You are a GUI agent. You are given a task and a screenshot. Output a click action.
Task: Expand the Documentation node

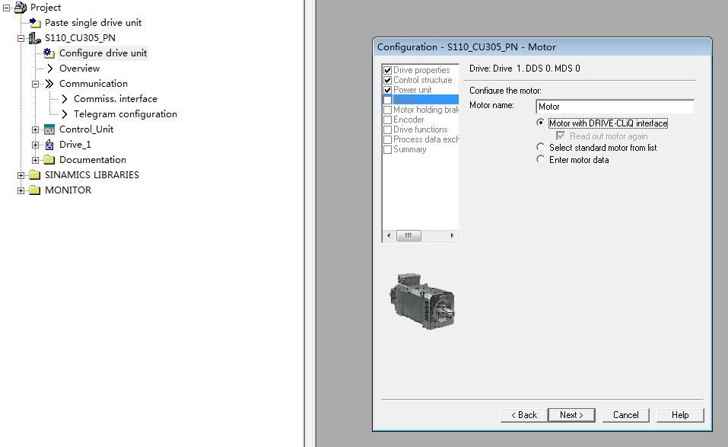click(35, 161)
